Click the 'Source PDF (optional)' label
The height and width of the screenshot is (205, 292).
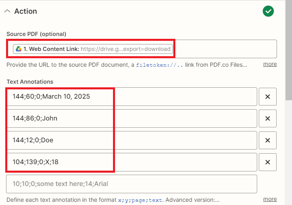(x=36, y=34)
